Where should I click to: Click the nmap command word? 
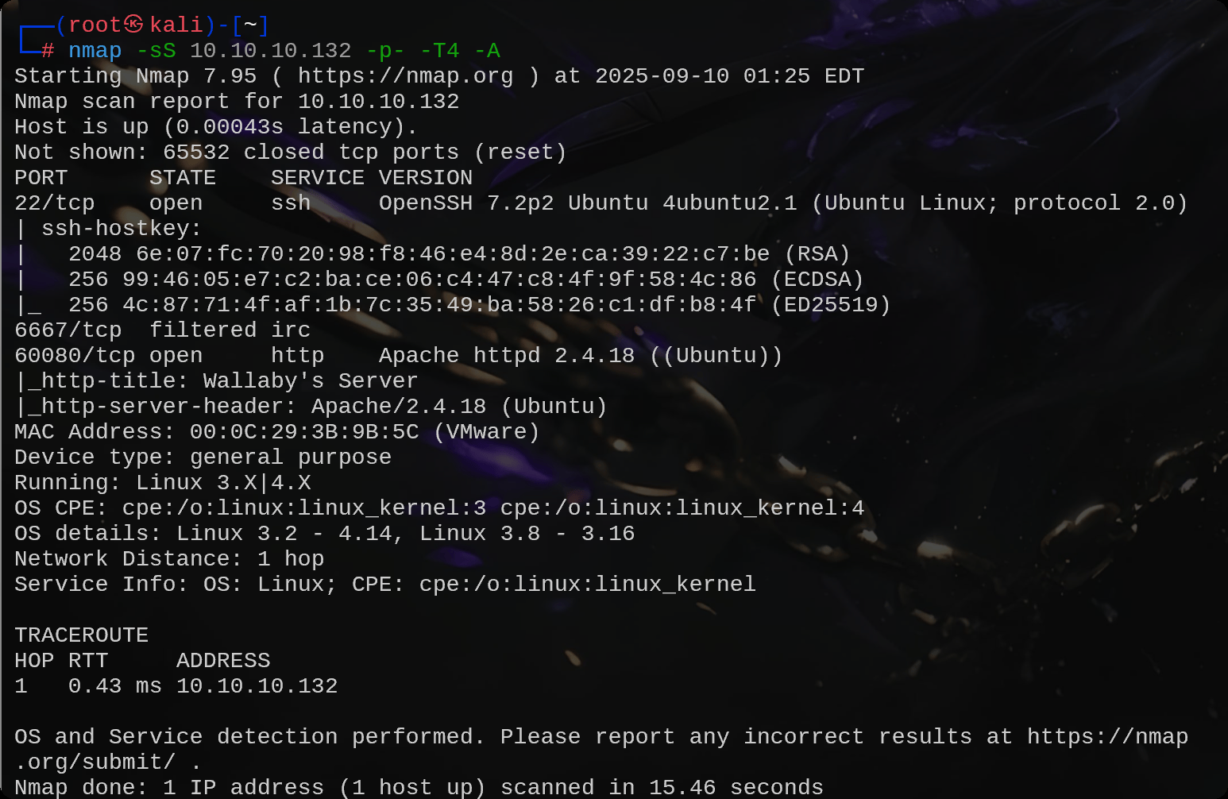point(95,51)
